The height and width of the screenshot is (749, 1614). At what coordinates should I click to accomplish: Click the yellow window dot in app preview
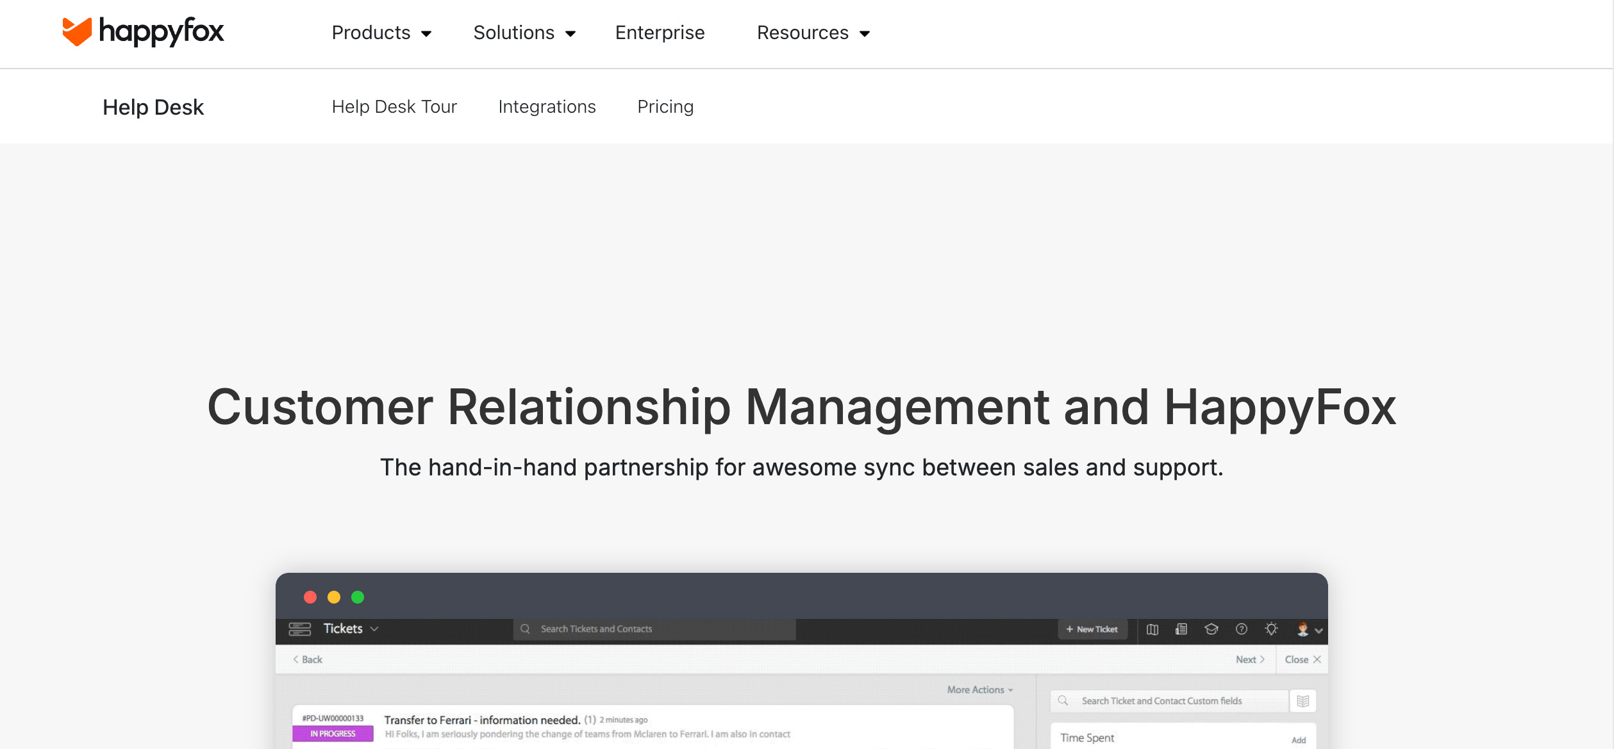(x=334, y=597)
